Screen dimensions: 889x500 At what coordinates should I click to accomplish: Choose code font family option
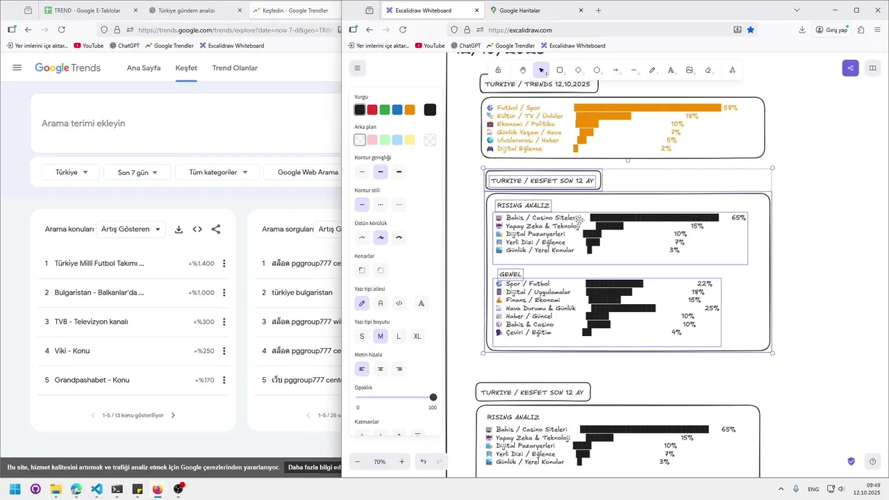point(399,303)
